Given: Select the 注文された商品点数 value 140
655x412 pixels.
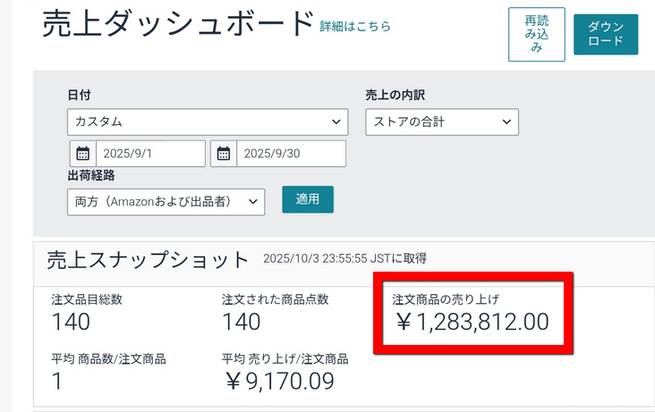Looking at the screenshot, I should [242, 322].
